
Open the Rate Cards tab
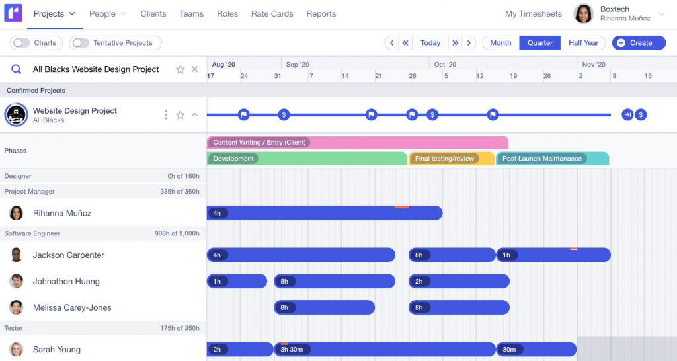click(272, 14)
